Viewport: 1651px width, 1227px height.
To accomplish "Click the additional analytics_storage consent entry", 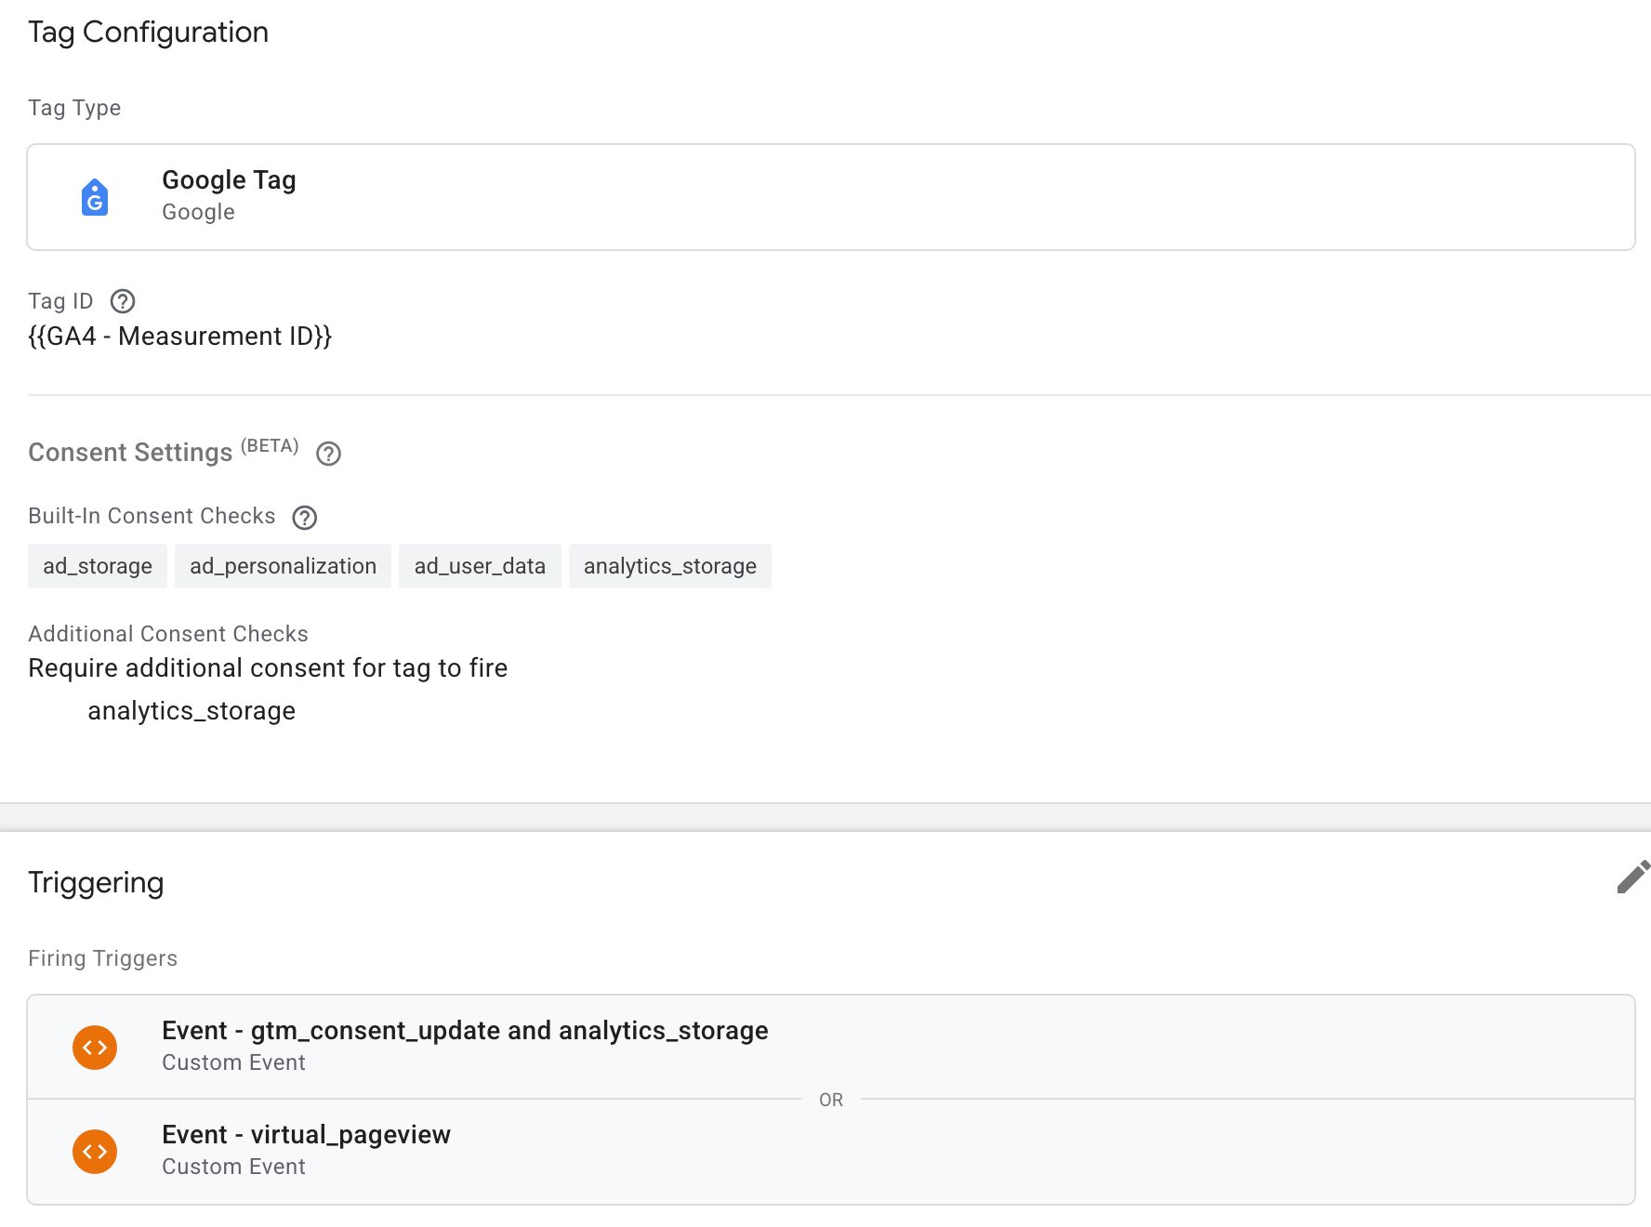I will (x=192, y=711).
